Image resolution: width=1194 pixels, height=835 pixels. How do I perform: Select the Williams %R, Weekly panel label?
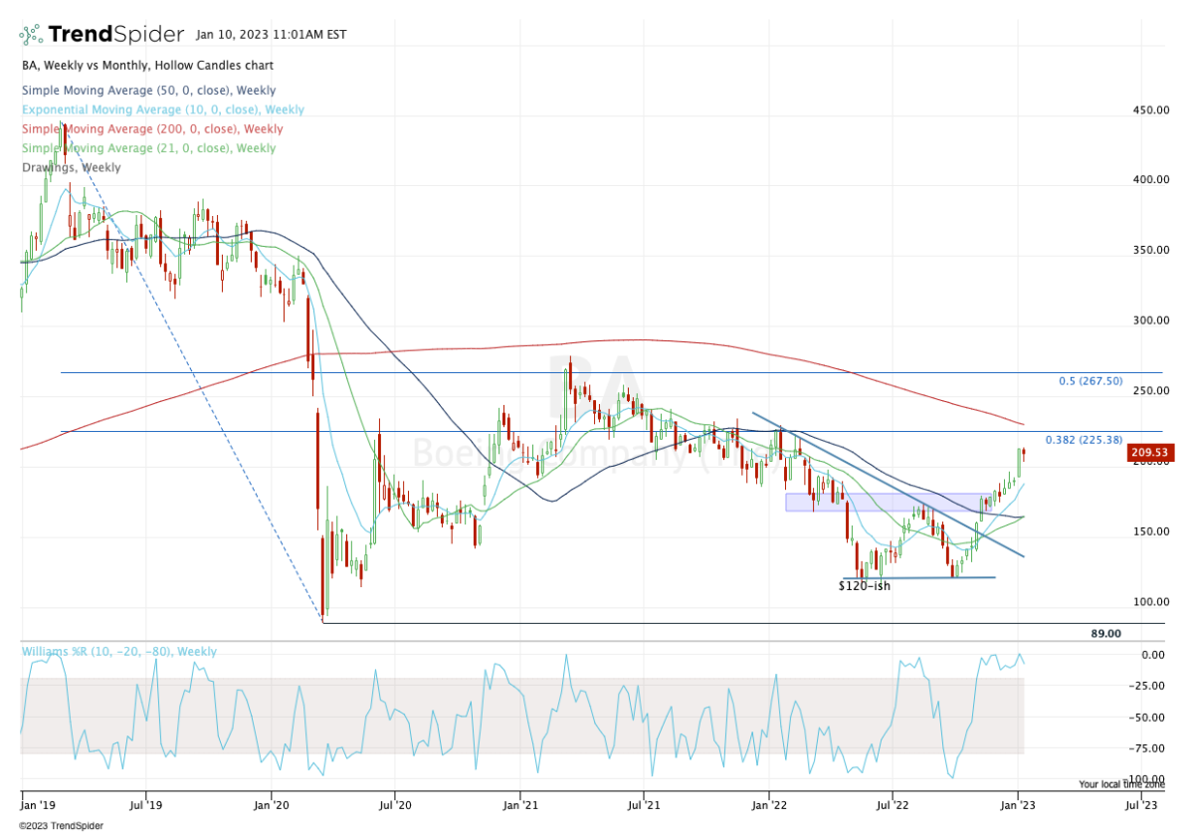(117, 650)
